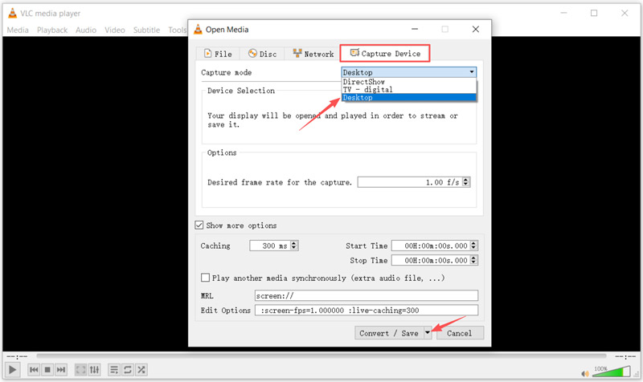Click the Stop Time field
The image size is (643, 382).
[431, 260]
